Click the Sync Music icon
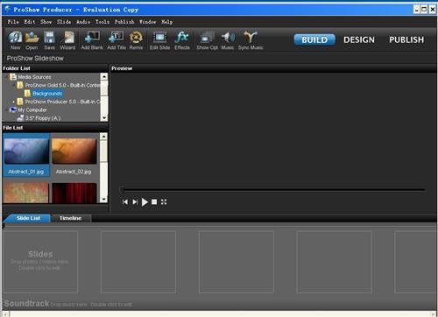Viewport: 438px width, 317px height. click(x=251, y=40)
